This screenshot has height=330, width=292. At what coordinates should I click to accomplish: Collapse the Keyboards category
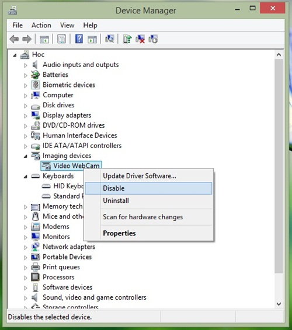[26, 176]
